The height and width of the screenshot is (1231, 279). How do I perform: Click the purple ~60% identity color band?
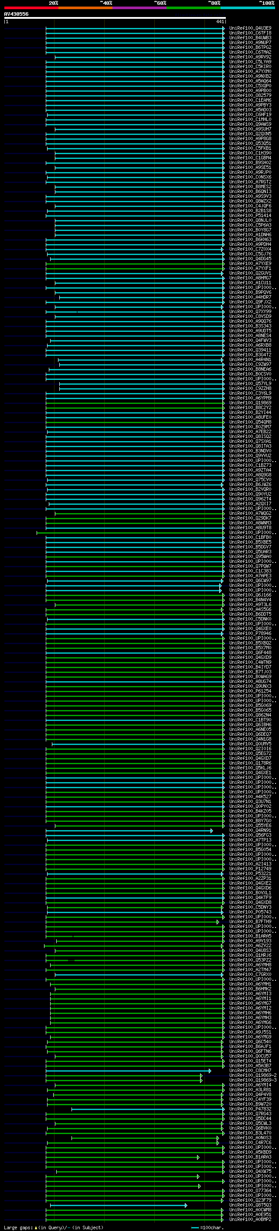[139, 8]
